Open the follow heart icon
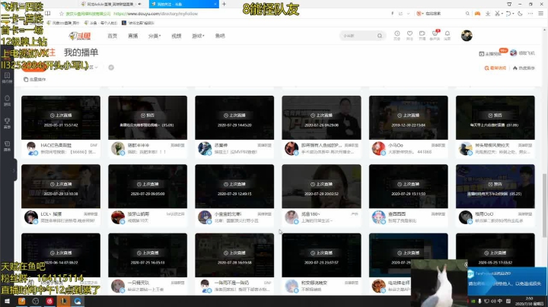 pyautogui.click(x=409, y=35)
